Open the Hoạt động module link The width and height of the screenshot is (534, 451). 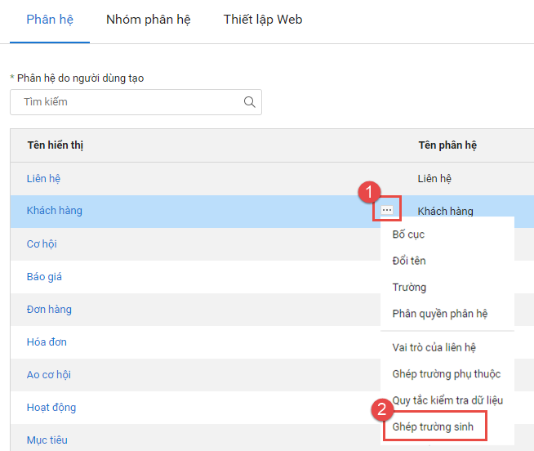51,408
